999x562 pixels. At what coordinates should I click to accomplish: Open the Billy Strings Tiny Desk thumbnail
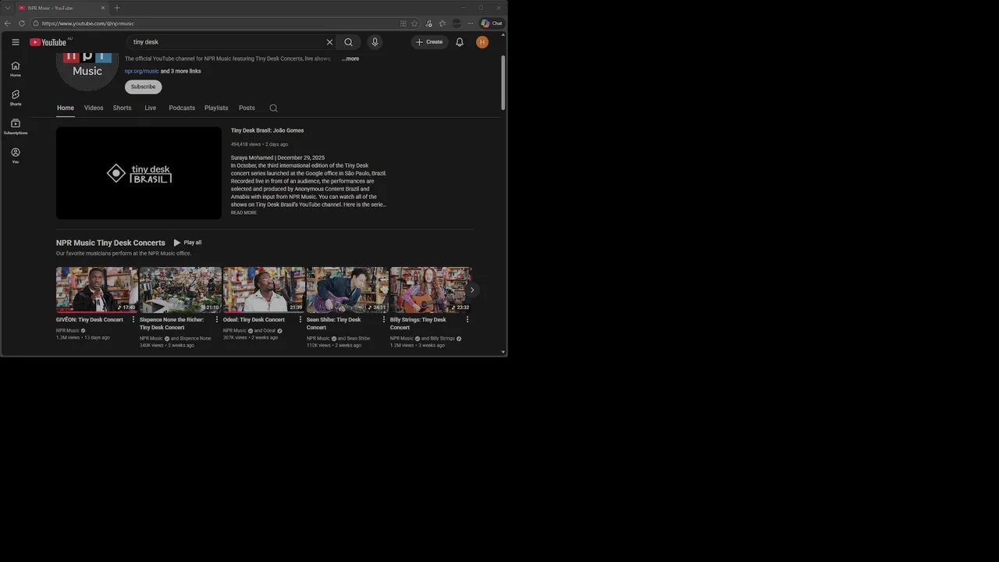pyautogui.click(x=431, y=290)
